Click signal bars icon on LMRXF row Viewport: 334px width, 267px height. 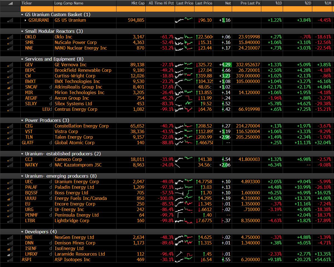point(10,254)
